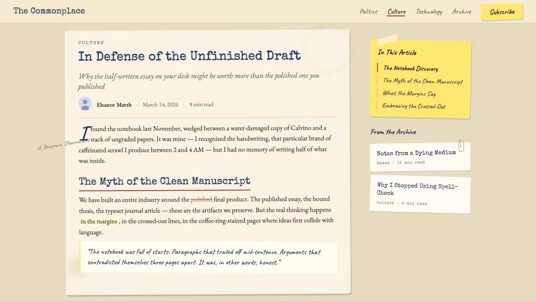Click the date March 14, 2026

click(160, 105)
